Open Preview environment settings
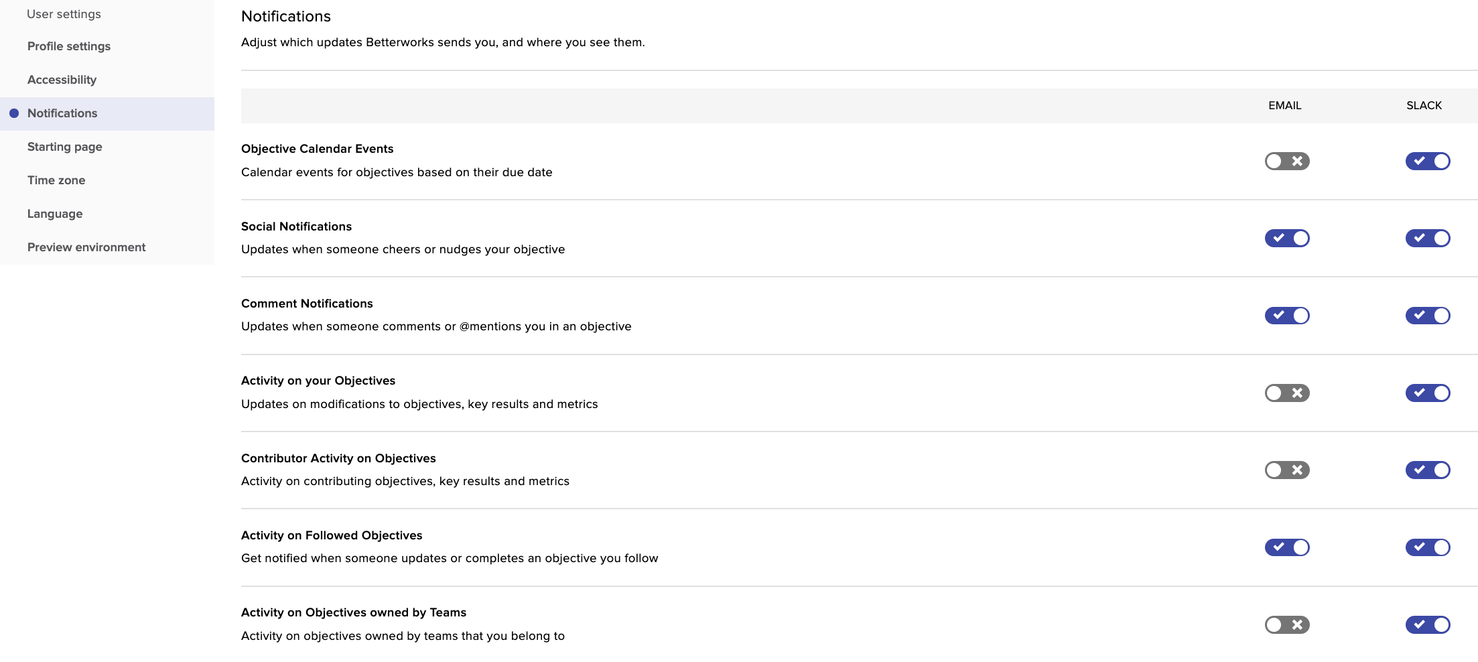The width and height of the screenshot is (1478, 662). click(x=107, y=247)
